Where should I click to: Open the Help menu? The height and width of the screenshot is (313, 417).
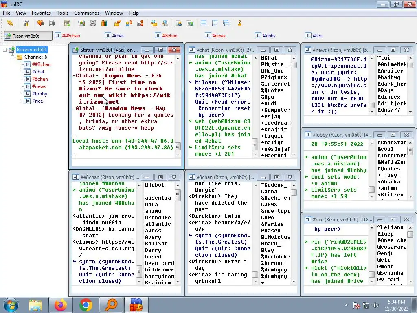[134, 13]
